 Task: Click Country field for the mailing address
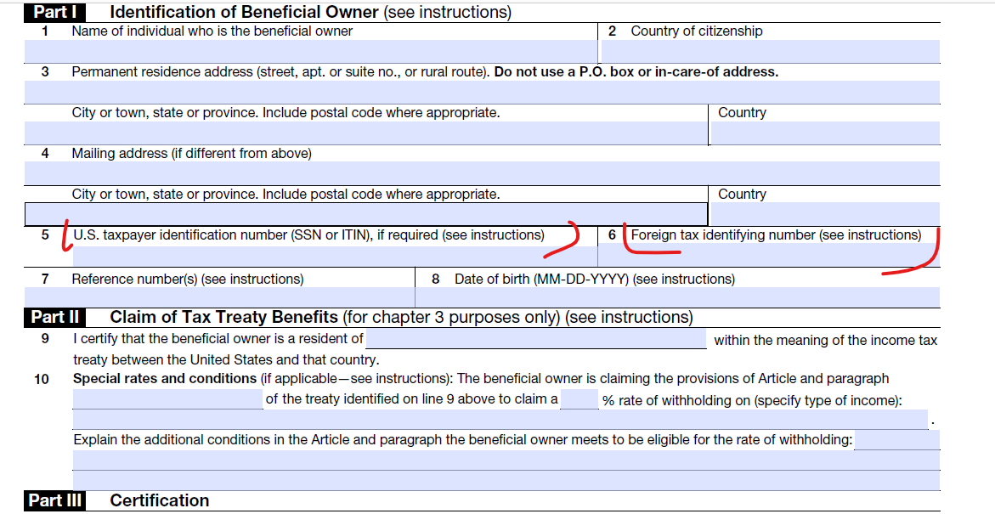825,214
